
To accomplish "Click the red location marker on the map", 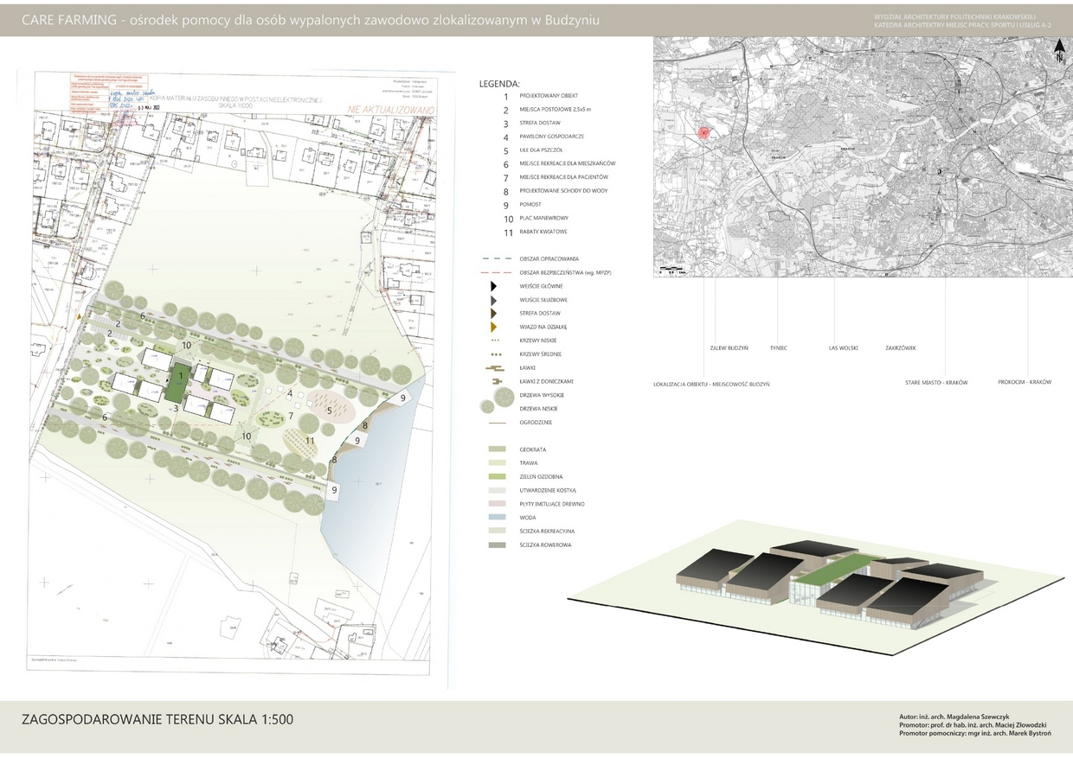I will (704, 132).
